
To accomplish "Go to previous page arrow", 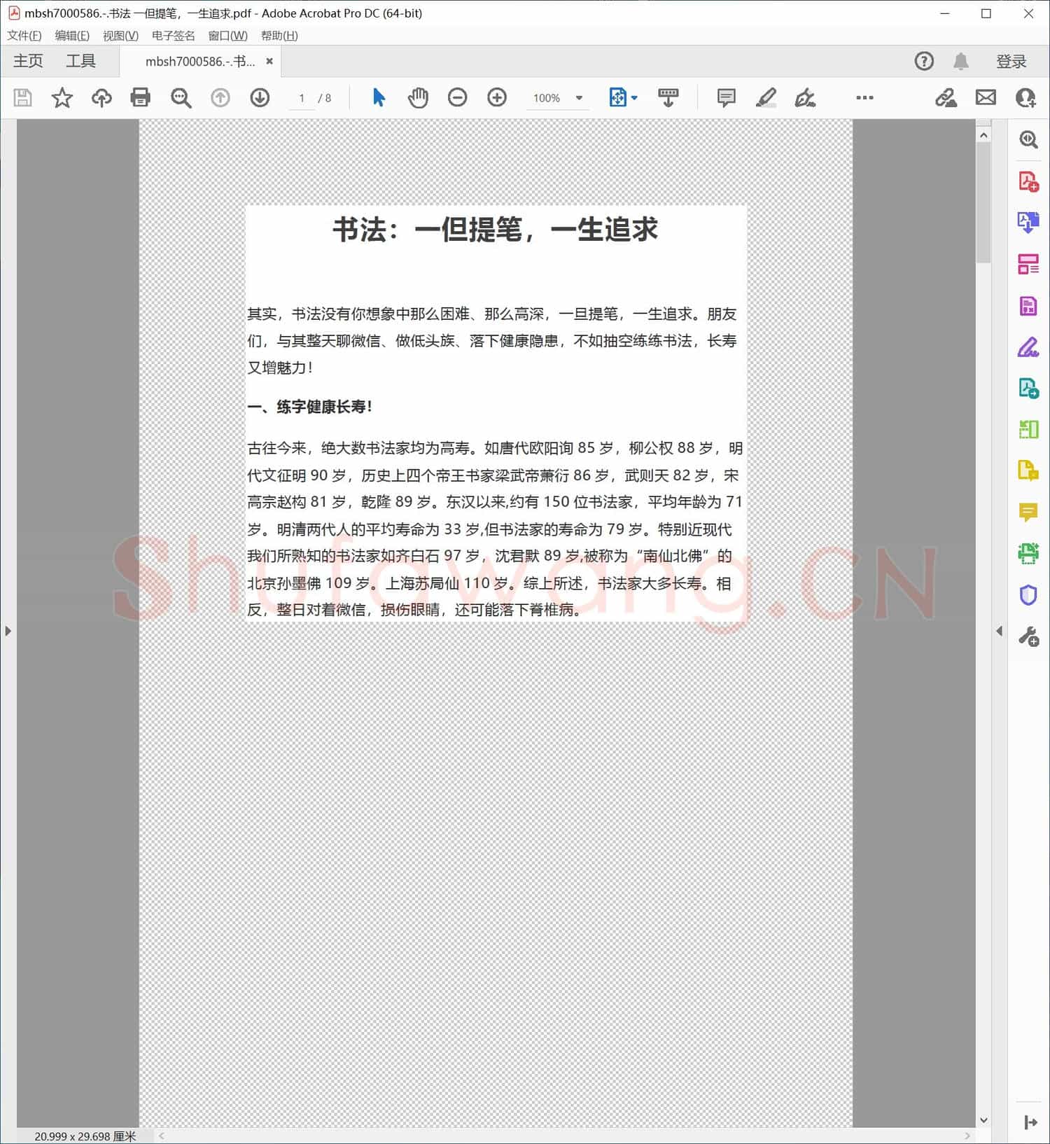I will (220, 97).
